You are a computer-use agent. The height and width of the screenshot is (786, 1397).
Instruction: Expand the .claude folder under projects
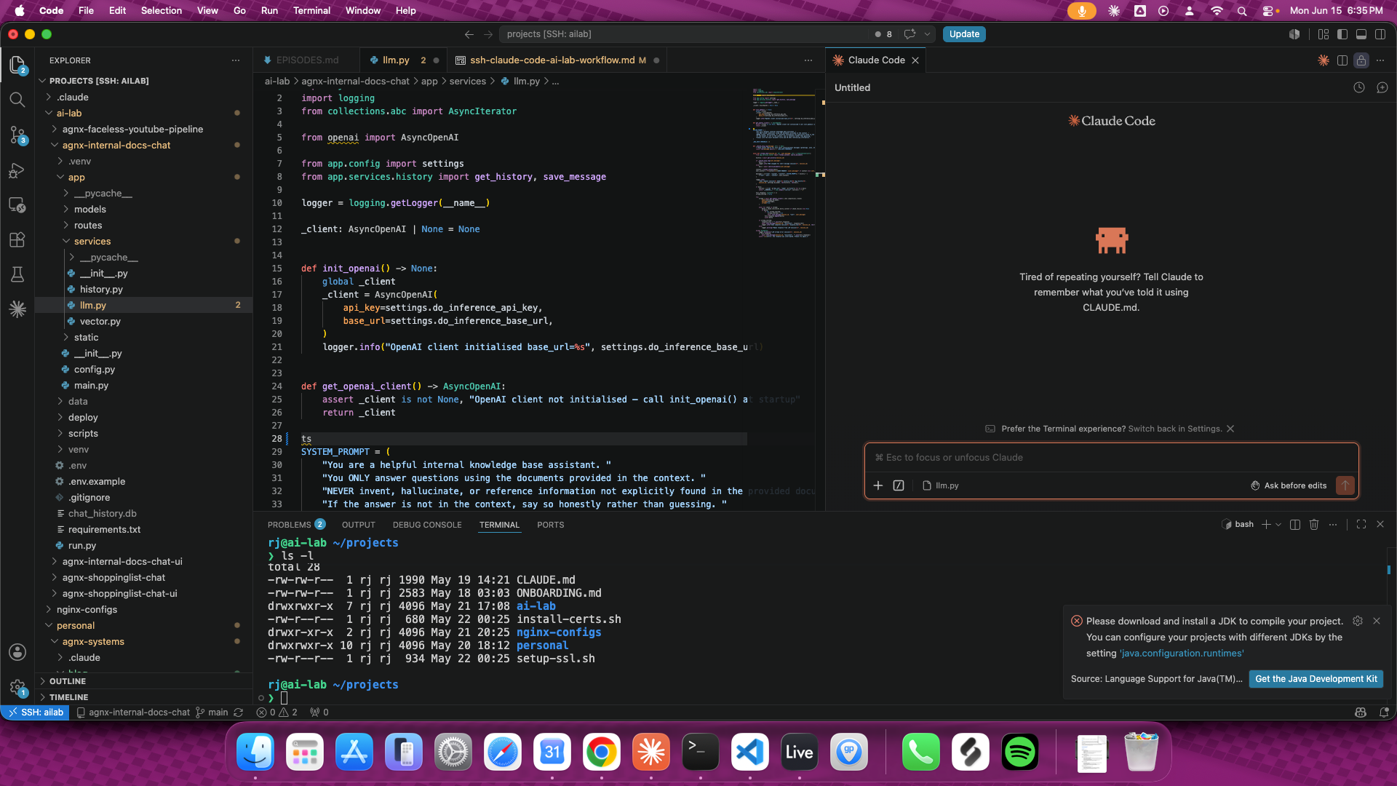[x=73, y=97]
